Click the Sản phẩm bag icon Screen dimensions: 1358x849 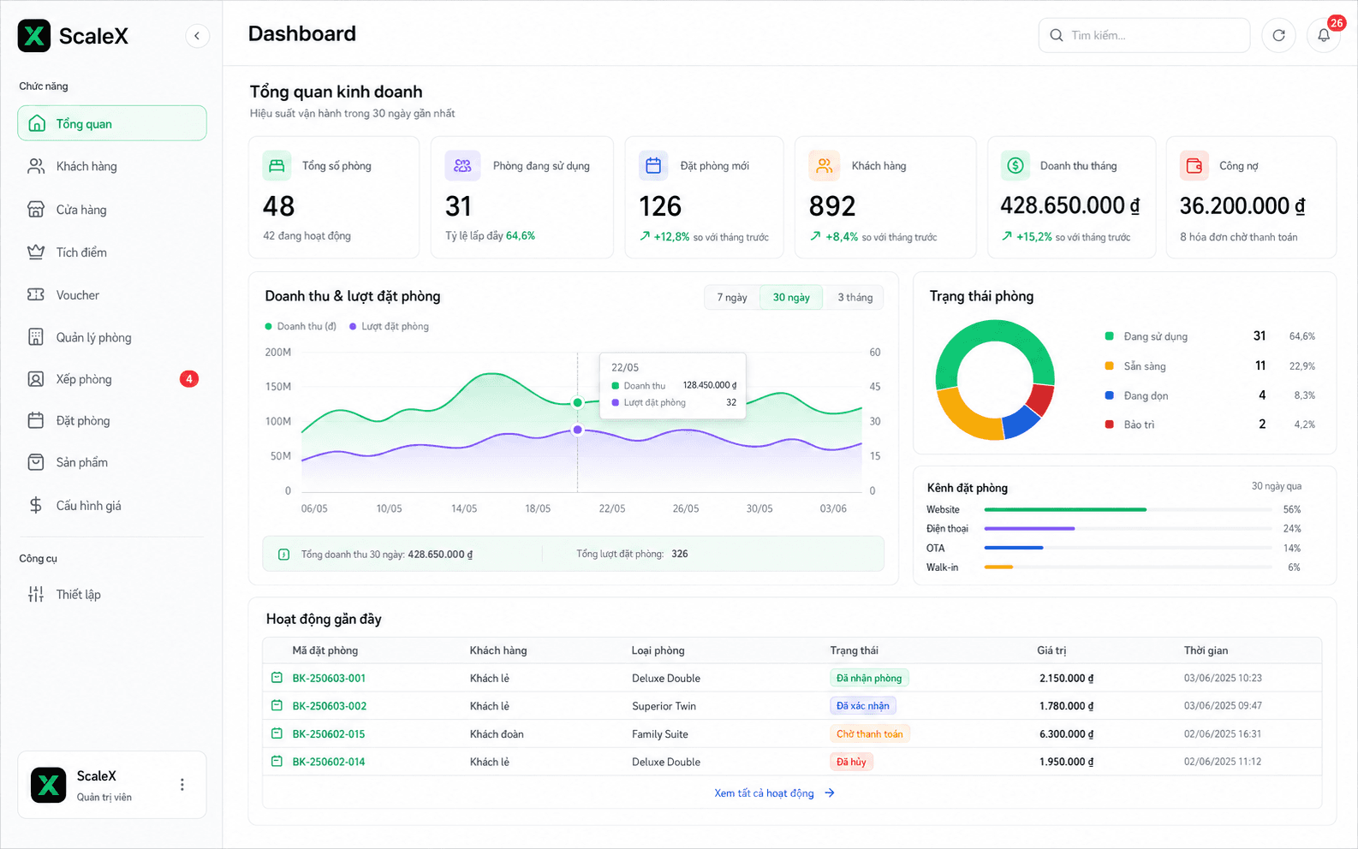(36, 462)
